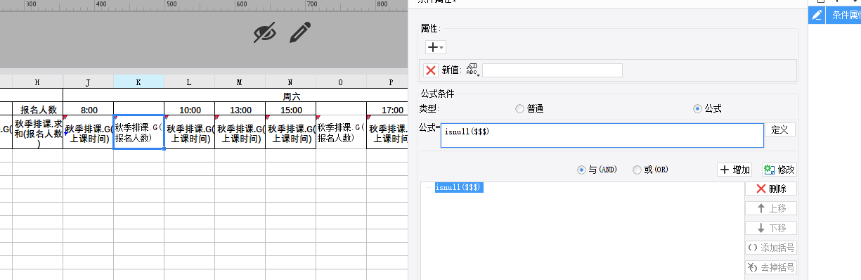Click the 定义 button
Viewport: 861px width, 280px height.
(780, 129)
